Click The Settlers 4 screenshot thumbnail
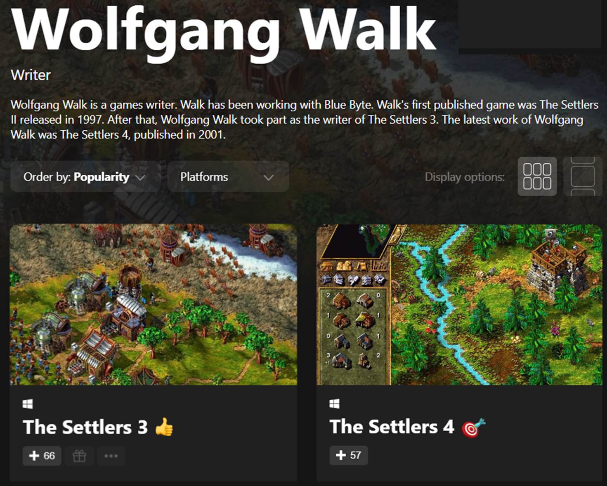The image size is (607, 486). coord(459,305)
